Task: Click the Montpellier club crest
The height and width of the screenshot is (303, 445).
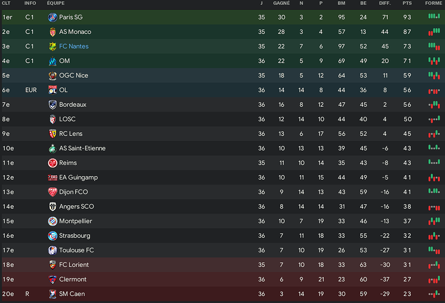Action: click(52, 221)
